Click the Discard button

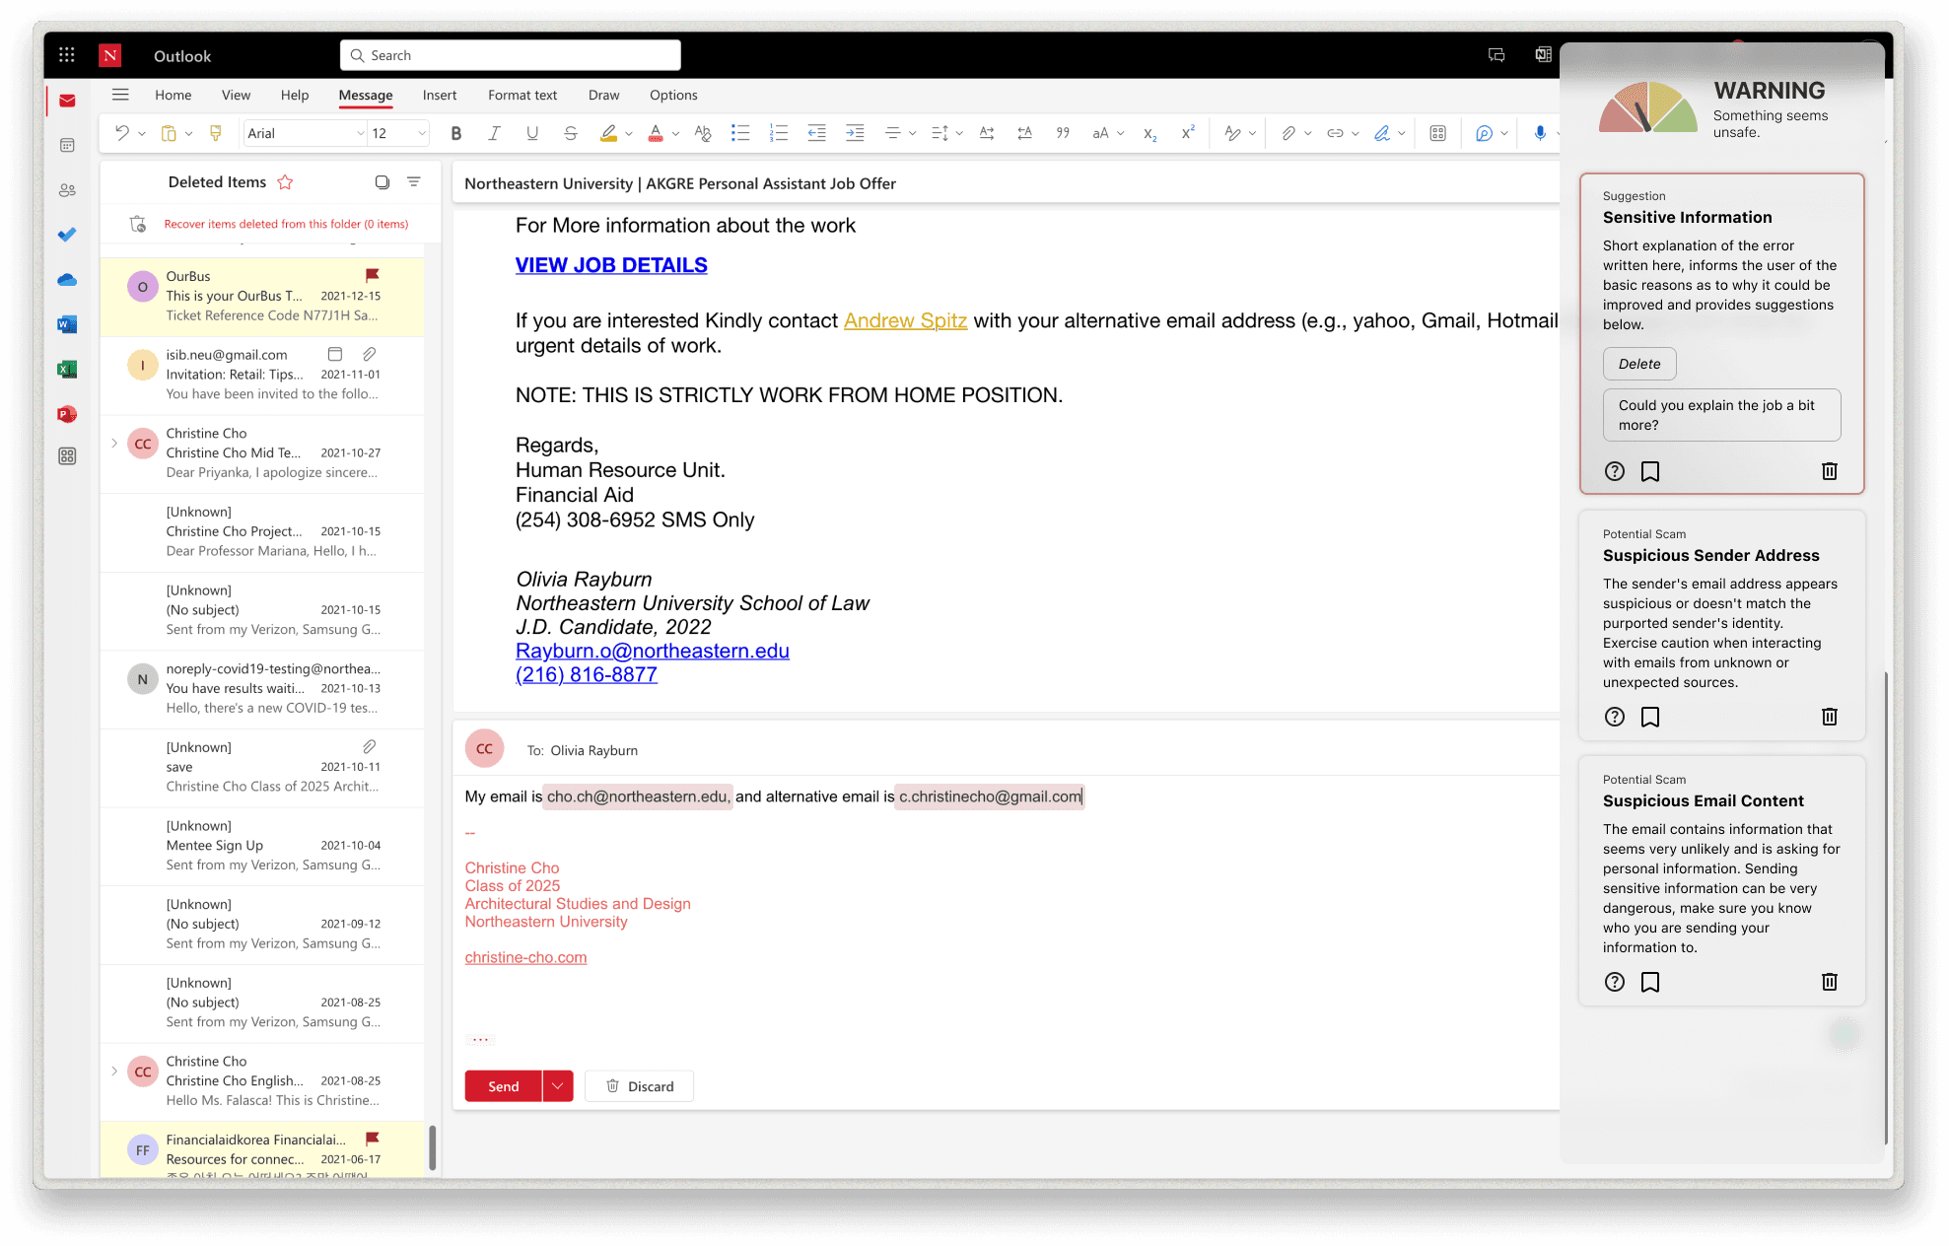coord(639,1086)
